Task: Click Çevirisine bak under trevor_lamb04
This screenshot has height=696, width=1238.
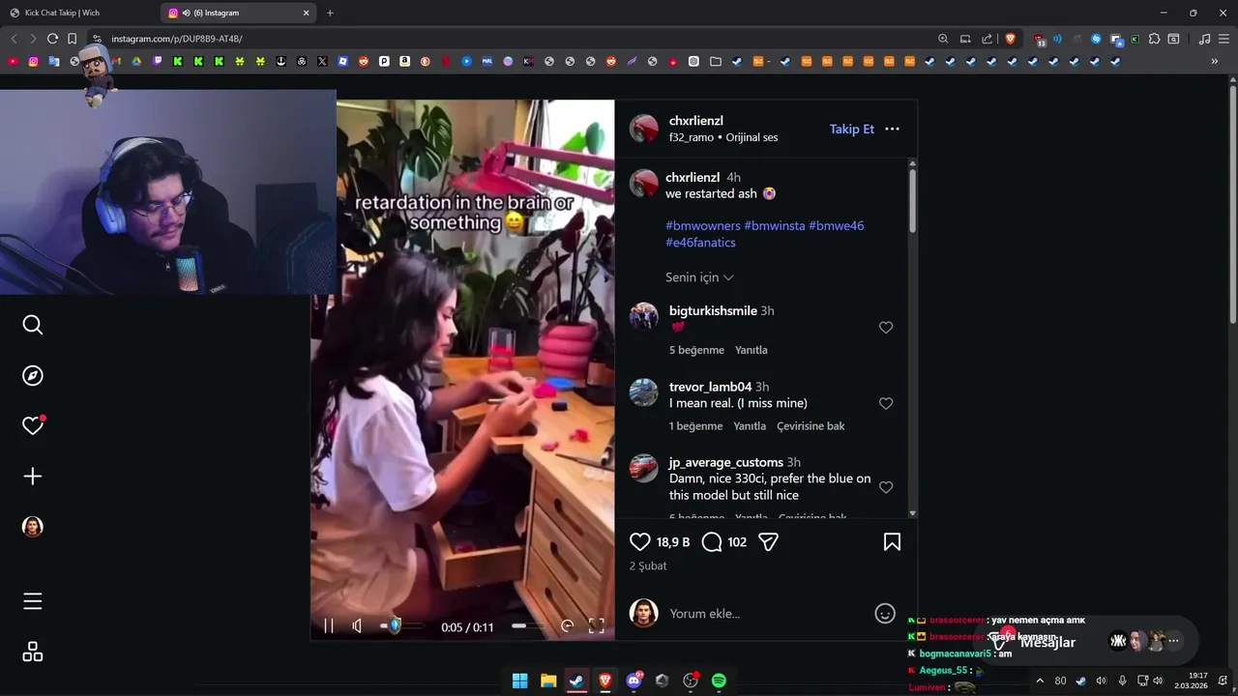Action: pos(811,426)
